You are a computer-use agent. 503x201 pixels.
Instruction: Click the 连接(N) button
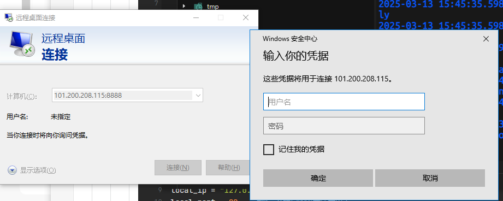point(177,168)
